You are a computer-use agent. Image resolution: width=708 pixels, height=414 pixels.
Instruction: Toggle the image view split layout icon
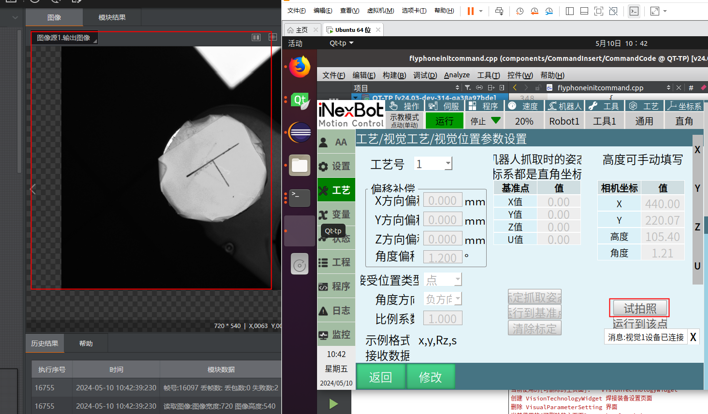point(256,37)
